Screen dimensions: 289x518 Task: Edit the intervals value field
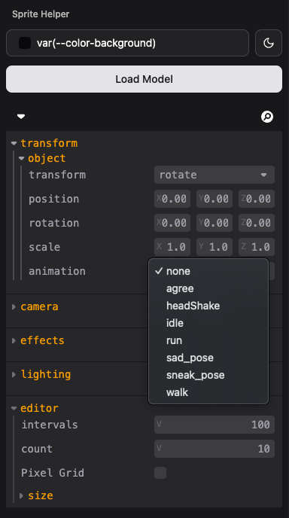(214, 425)
